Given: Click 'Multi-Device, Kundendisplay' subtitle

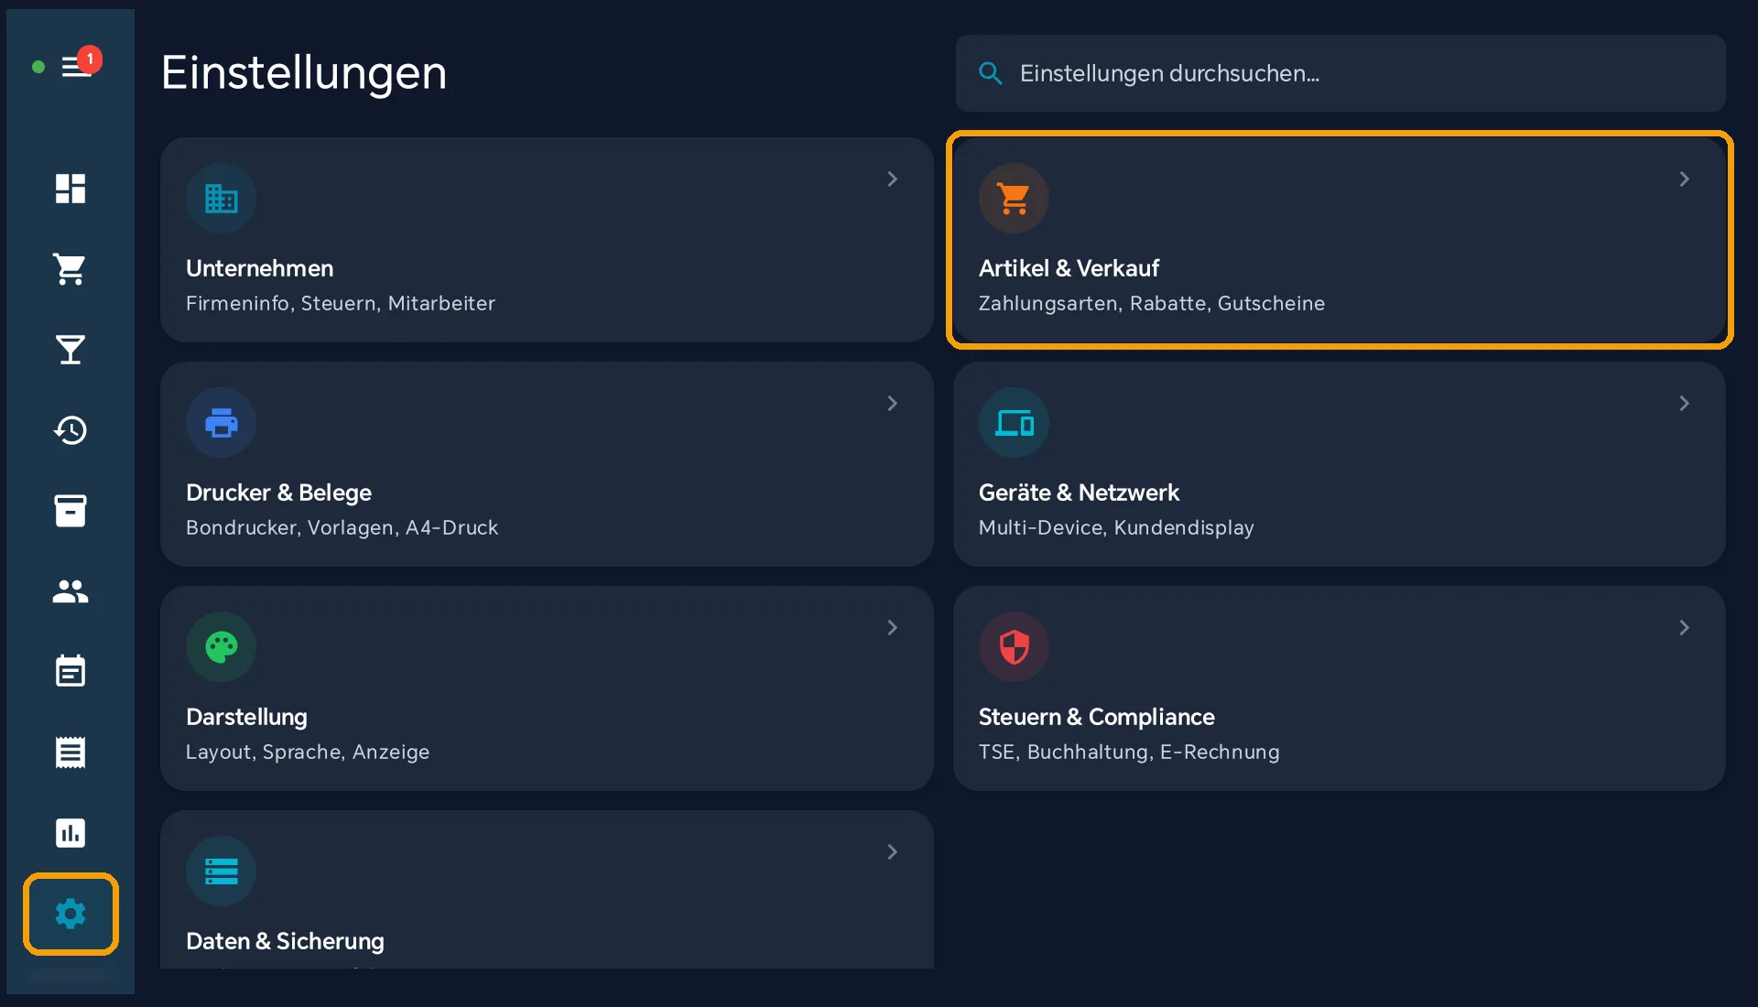Looking at the screenshot, I should (x=1116, y=527).
